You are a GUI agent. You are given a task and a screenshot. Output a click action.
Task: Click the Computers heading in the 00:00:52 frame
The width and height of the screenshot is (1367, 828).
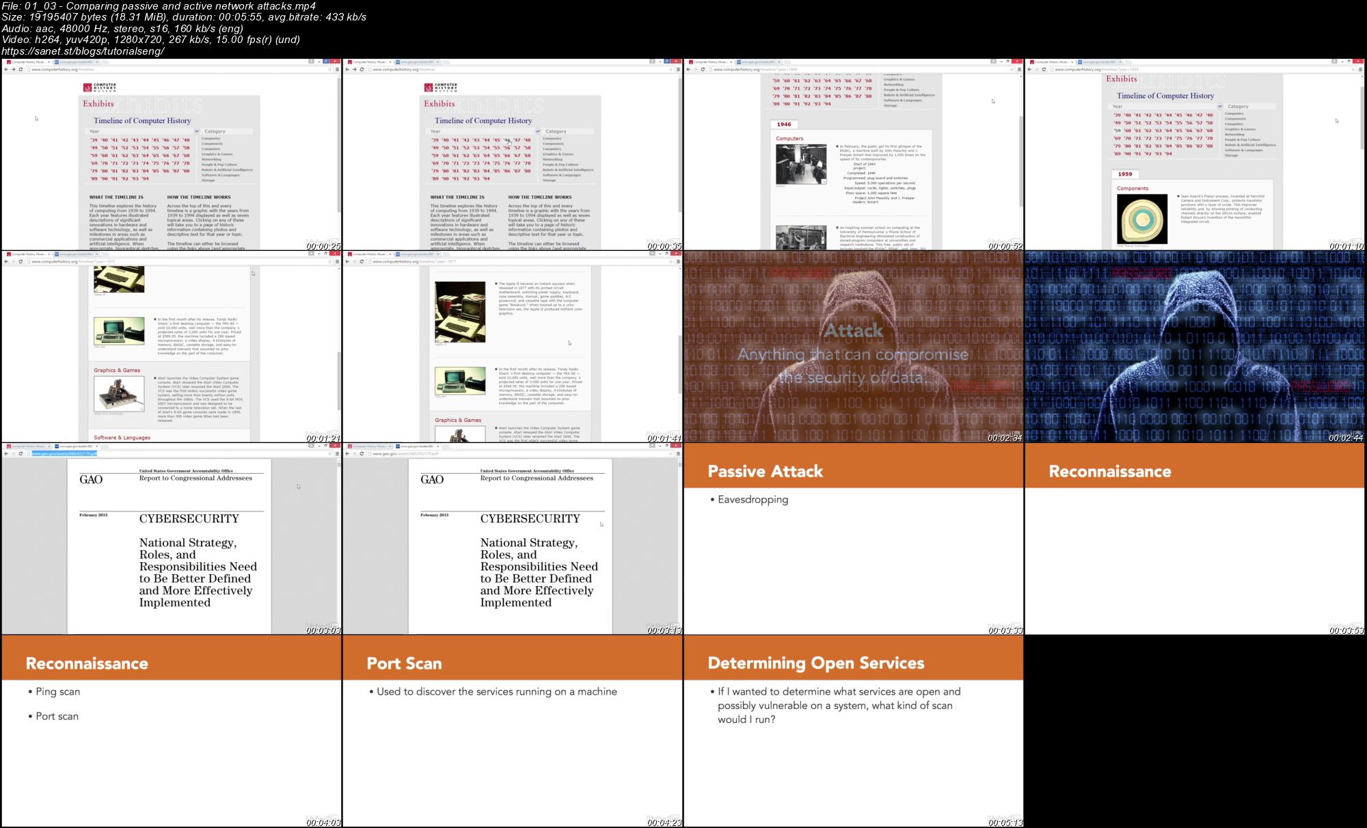point(789,139)
